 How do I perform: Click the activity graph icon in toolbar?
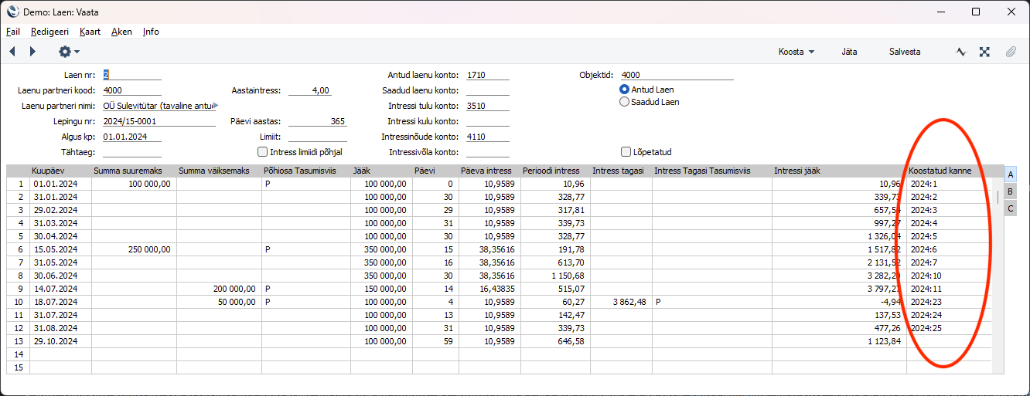tap(961, 52)
